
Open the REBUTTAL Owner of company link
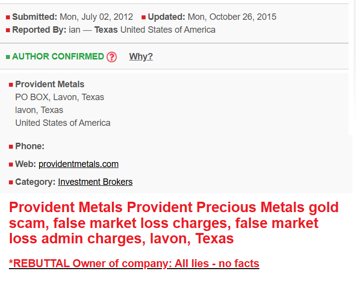(134, 264)
